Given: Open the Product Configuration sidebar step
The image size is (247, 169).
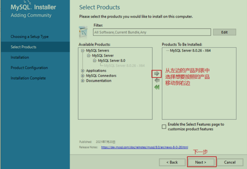Looking at the screenshot, I should [29, 68].
